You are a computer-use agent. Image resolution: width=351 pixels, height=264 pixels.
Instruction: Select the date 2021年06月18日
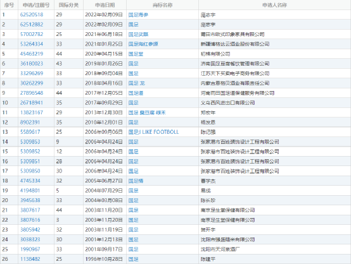104,34
